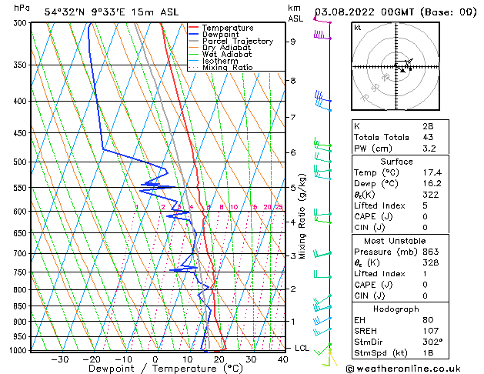Click the Most Unstable Lifted Index value 1
The height and width of the screenshot is (374, 484).
click(x=425, y=274)
